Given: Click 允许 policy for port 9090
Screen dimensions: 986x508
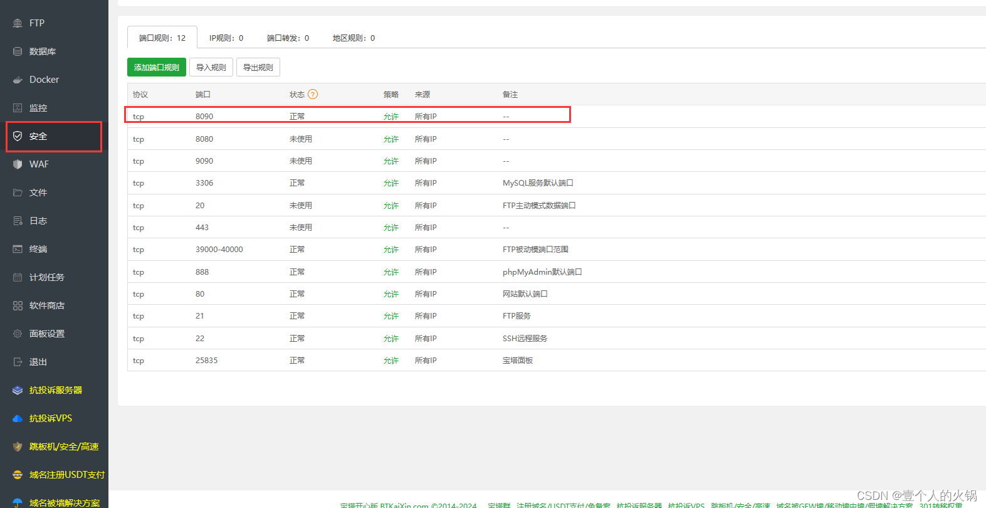Looking at the screenshot, I should click(391, 161).
